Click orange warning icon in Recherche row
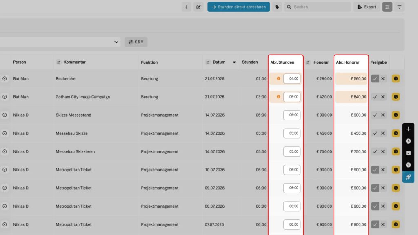Viewport: 418px width, 235px height. coord(278,79)
